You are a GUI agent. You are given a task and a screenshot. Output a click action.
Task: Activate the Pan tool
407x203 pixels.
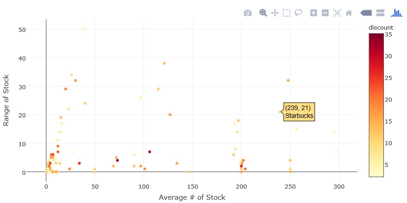275,13
